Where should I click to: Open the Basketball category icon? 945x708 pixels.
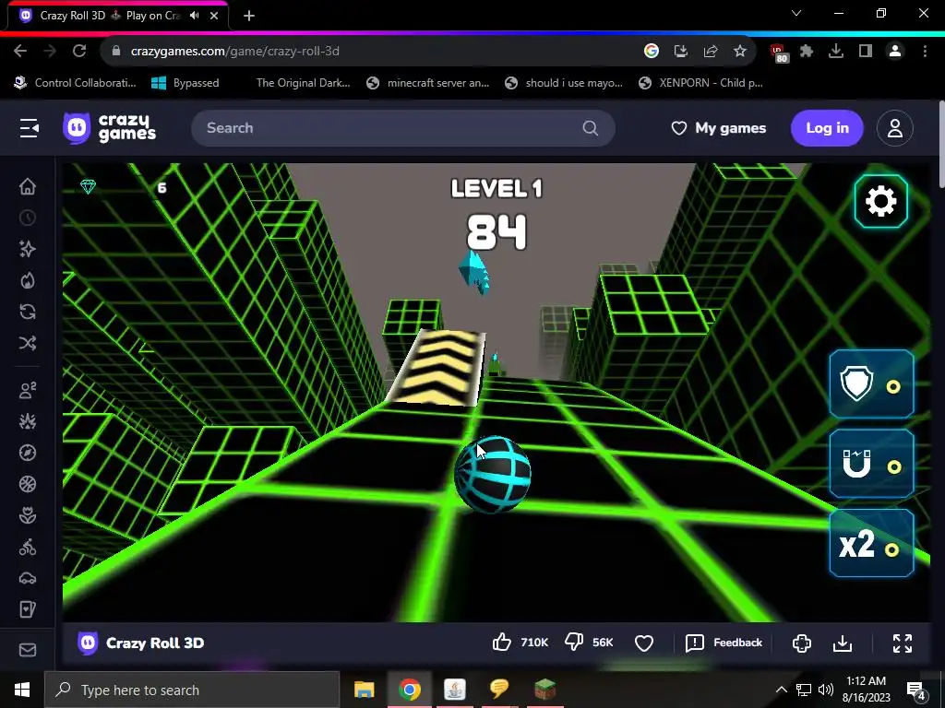click(28, 484)
